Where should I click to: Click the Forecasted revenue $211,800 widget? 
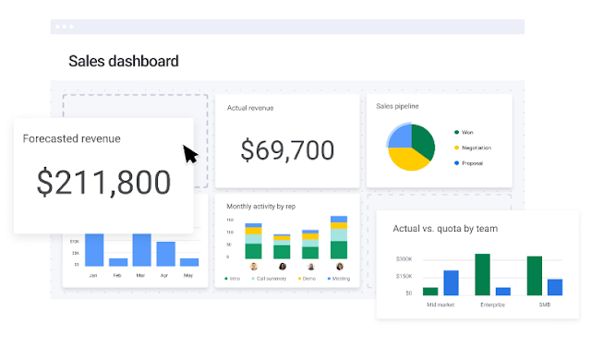(x=103, y=176)
